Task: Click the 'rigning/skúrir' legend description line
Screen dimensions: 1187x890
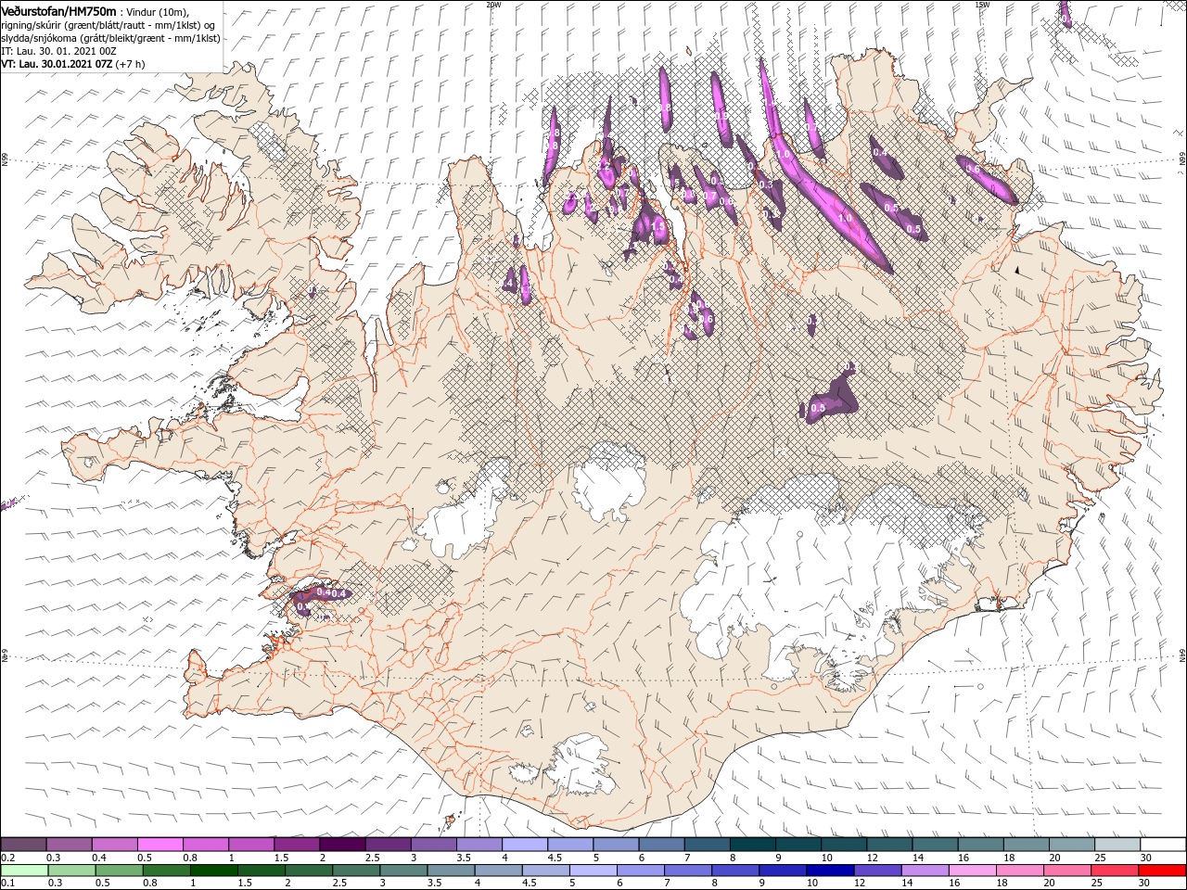Action: tap(108, 25)
